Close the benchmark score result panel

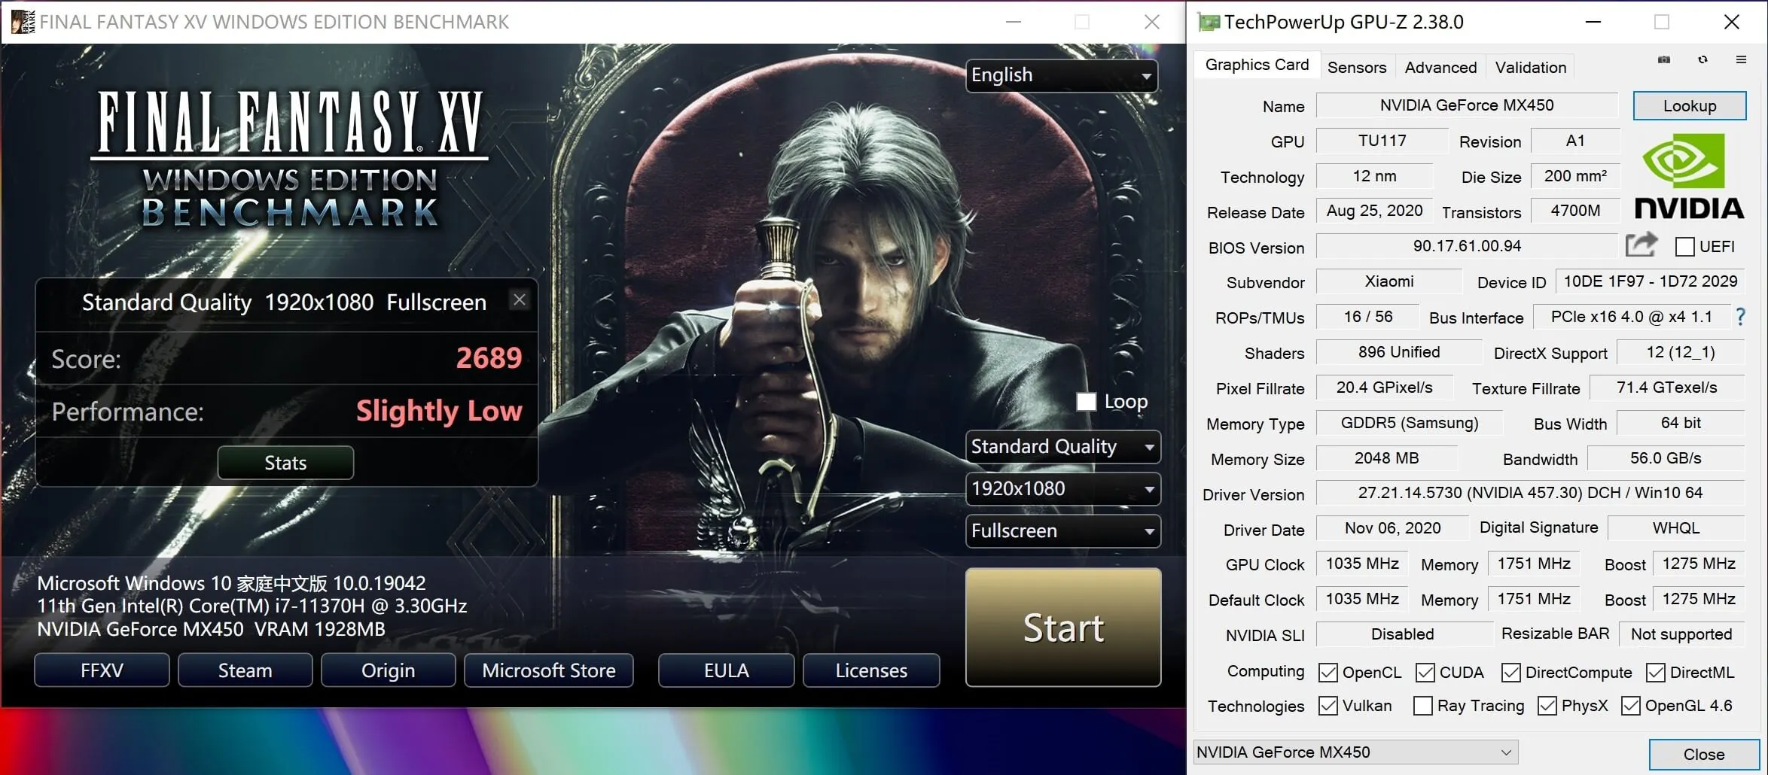point(520,299)
